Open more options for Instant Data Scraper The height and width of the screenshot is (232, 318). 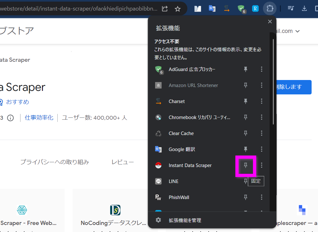tap(262, 165)
